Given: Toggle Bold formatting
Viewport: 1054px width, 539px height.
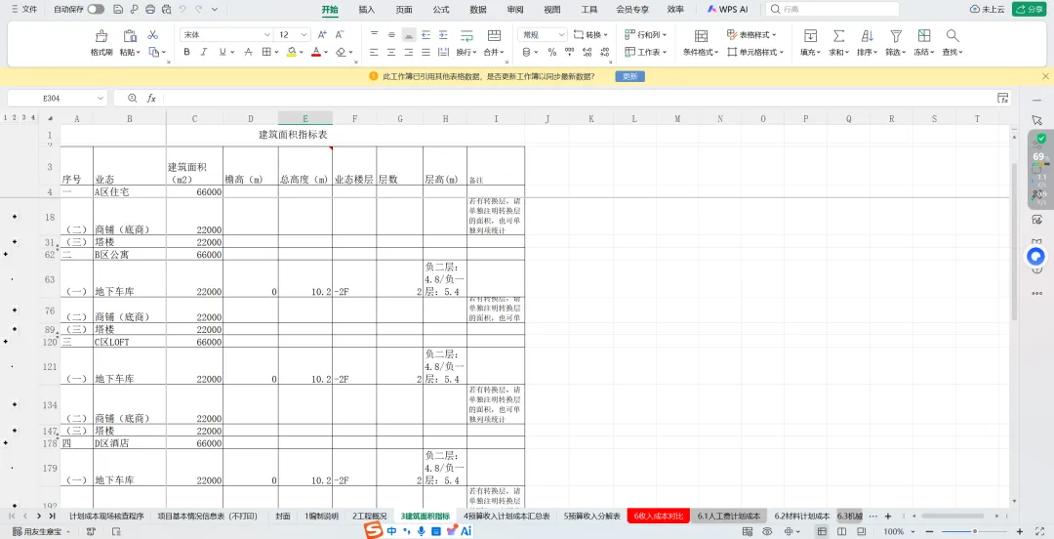Looking at the screenshot, I should pyautogui.click(x=186, y=52).
